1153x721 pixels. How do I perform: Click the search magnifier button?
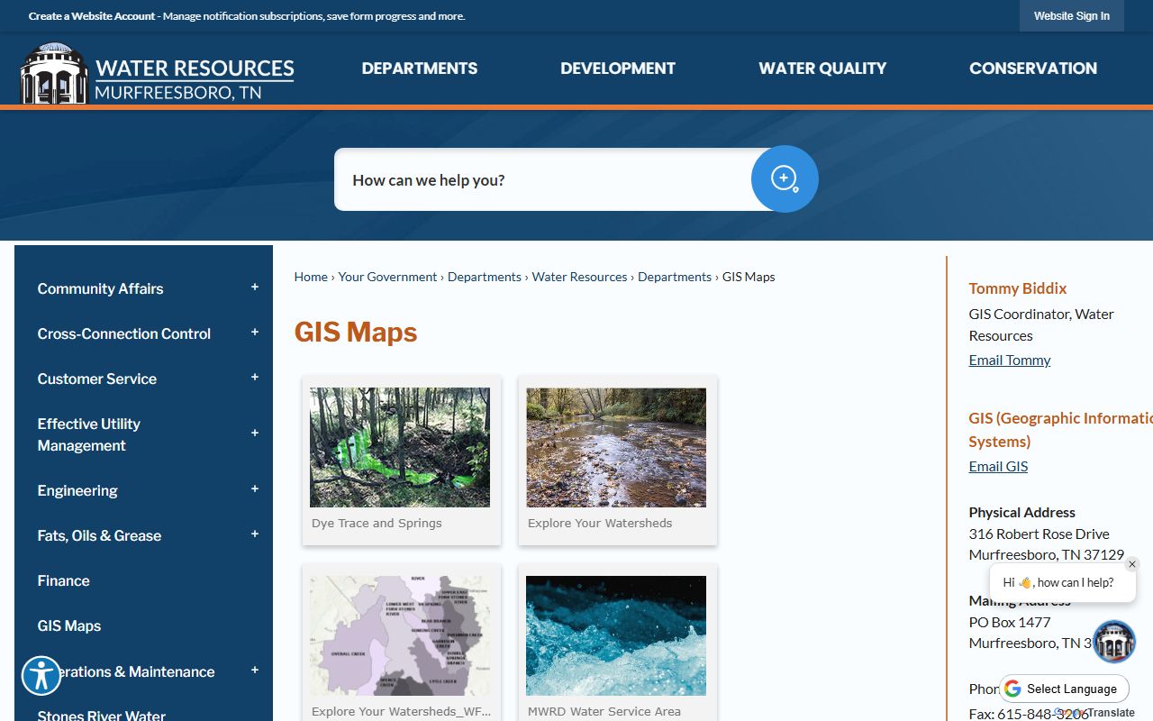[x=785, y=178]
